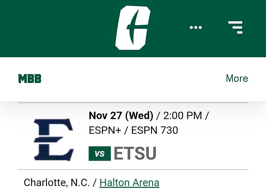
Task: Click empty green header left of logo
Action: click(x=56, y=28)
